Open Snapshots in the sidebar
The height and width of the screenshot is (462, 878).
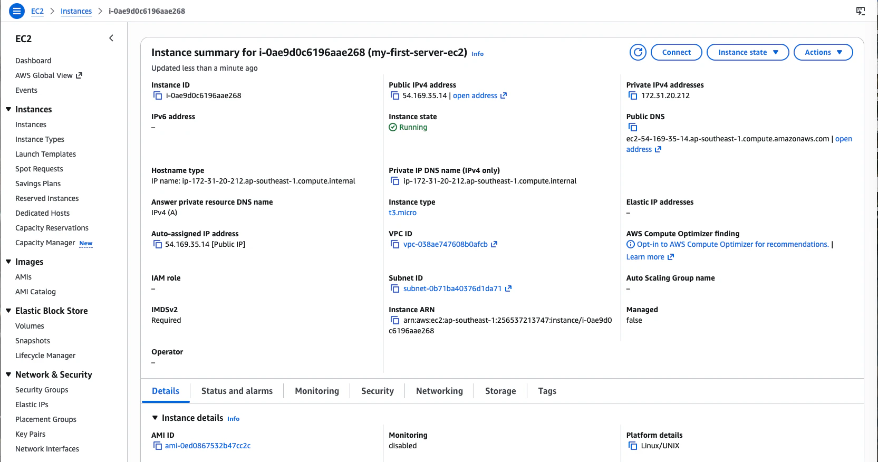coord(33,341)
